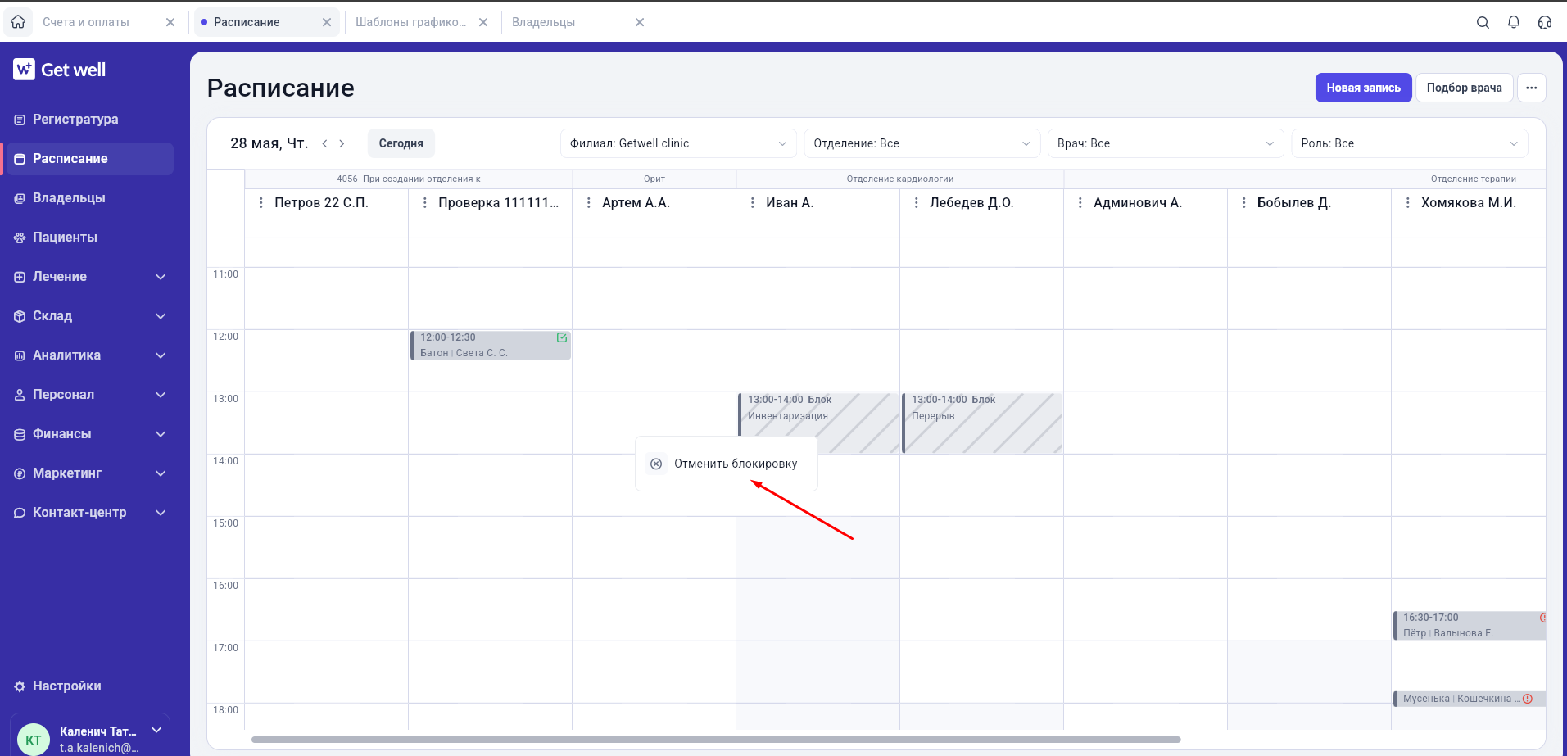
Task: Click red warning icon on Мусенька appointment
Action: [1528, 699]
